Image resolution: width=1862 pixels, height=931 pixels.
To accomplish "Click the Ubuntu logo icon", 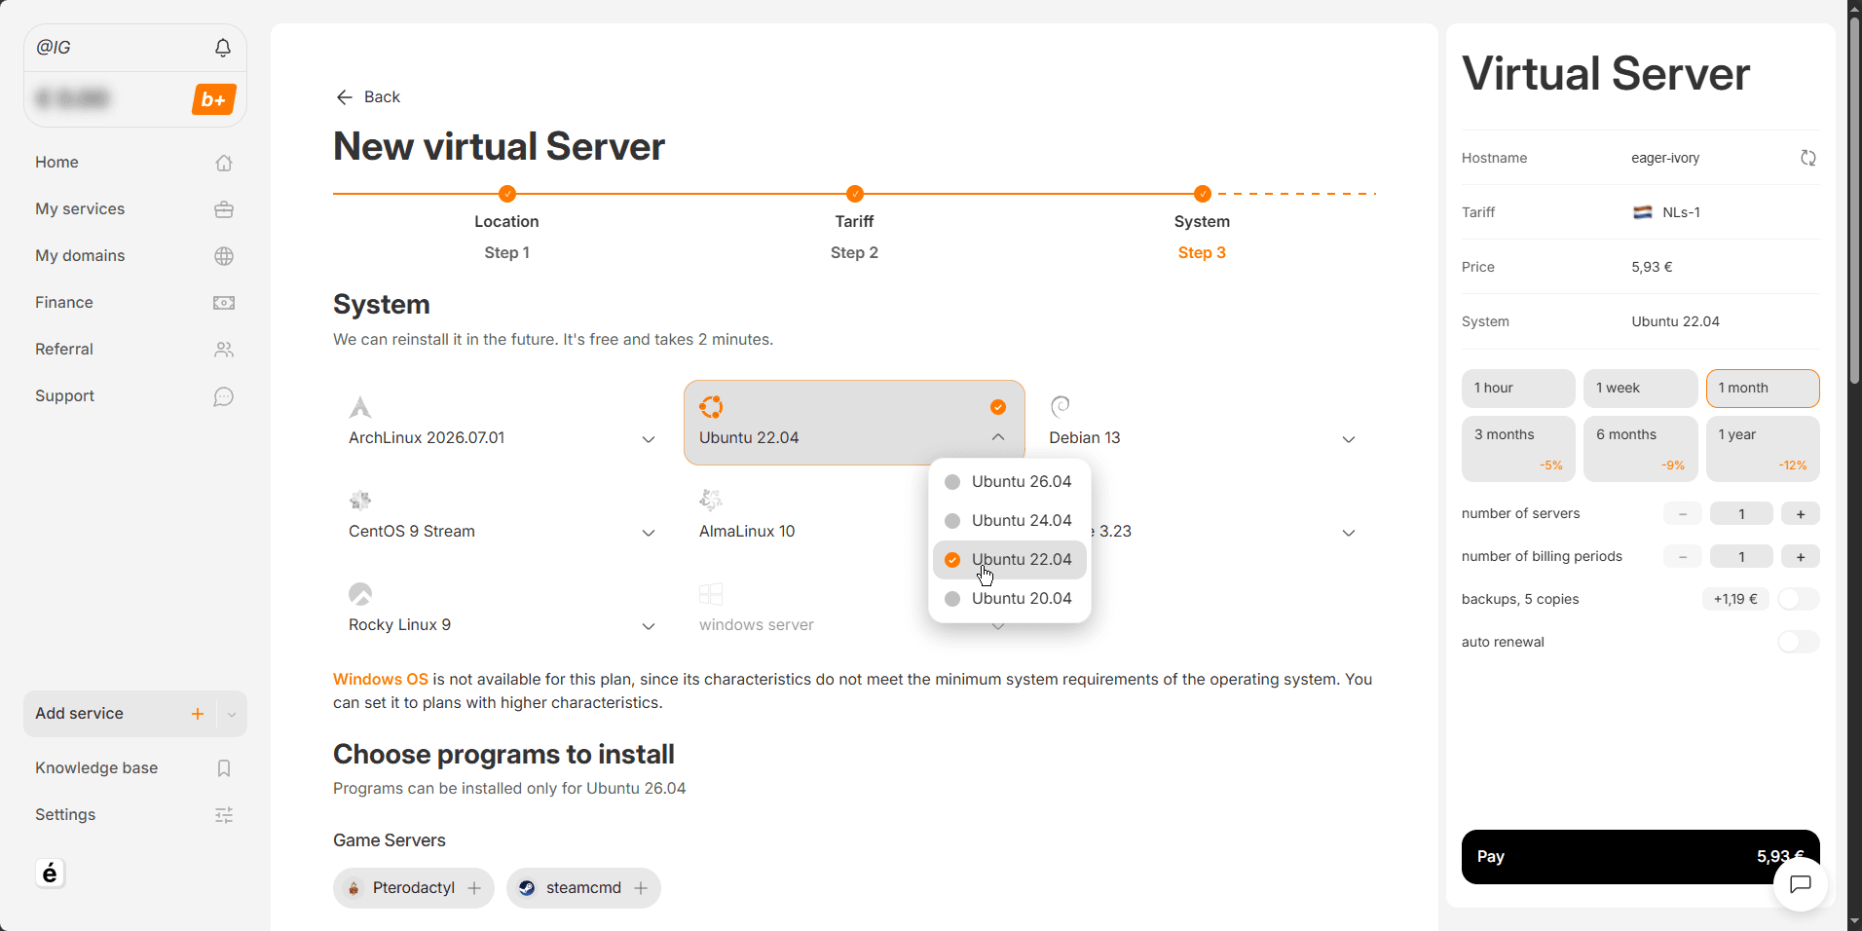I will click(711, 407).
